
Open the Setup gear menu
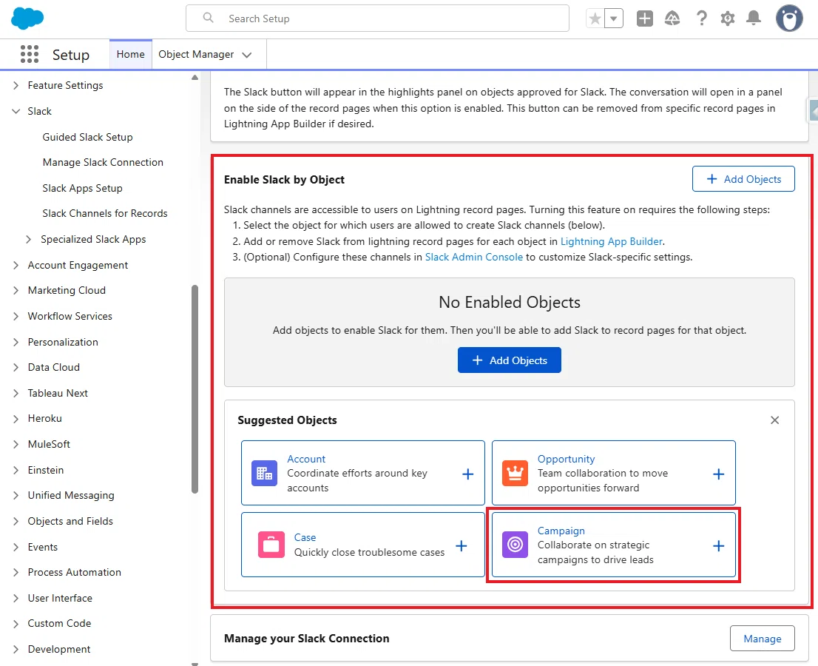click(727, 18)
